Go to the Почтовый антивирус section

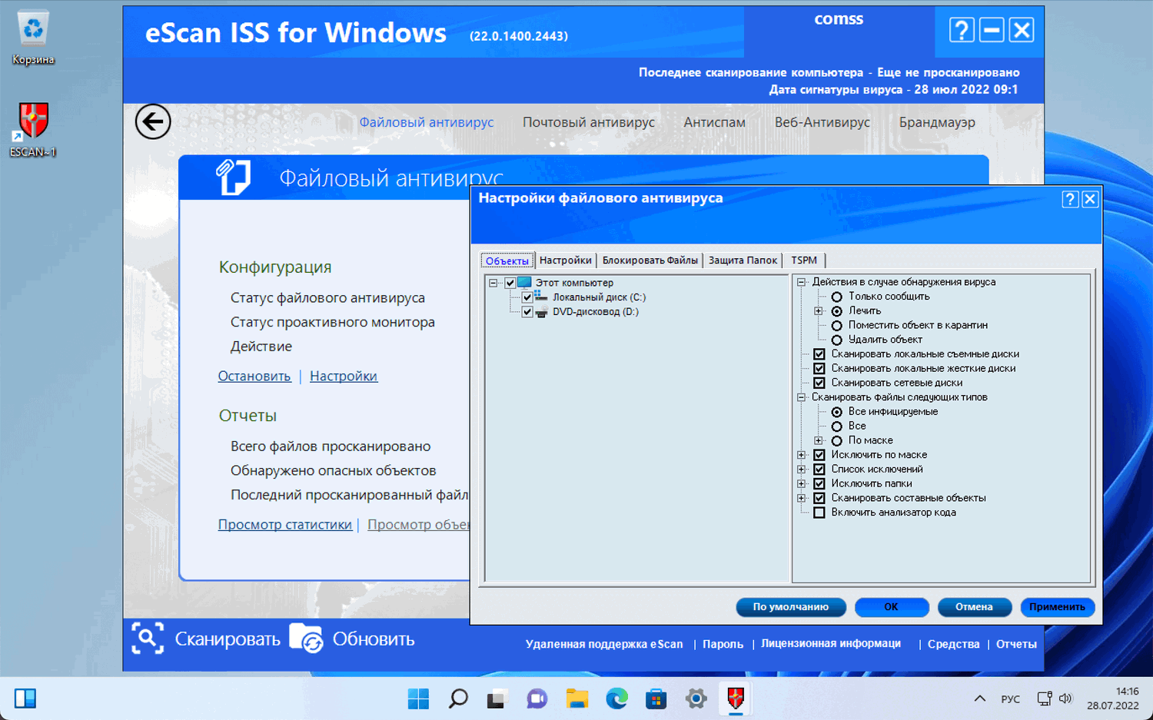(x=589, y=122)
